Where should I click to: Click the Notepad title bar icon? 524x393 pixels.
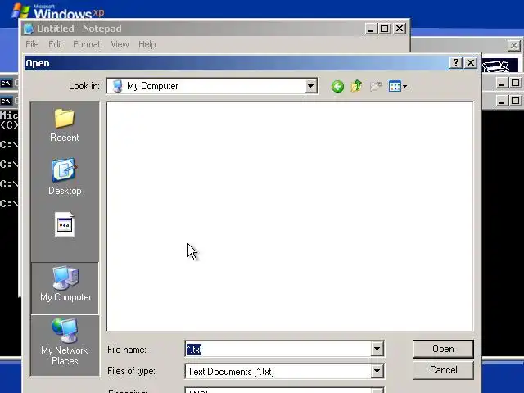pos(29,29)
